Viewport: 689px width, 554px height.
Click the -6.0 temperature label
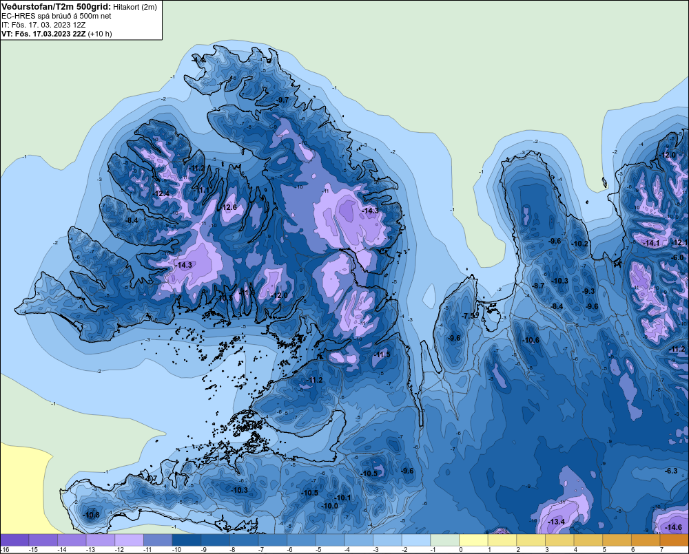point(678,257)
